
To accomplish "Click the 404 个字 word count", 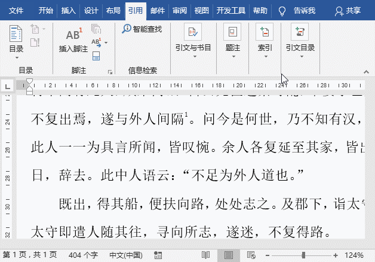I will (x=83, y=255).
